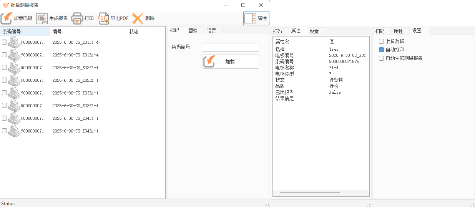Uncheck the 自动打印 checkbox
Viewport: 475px width, 207px height.
pyautogui.click(x=382, y=50)
